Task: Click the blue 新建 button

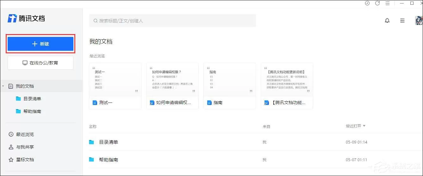Action: 40,44
